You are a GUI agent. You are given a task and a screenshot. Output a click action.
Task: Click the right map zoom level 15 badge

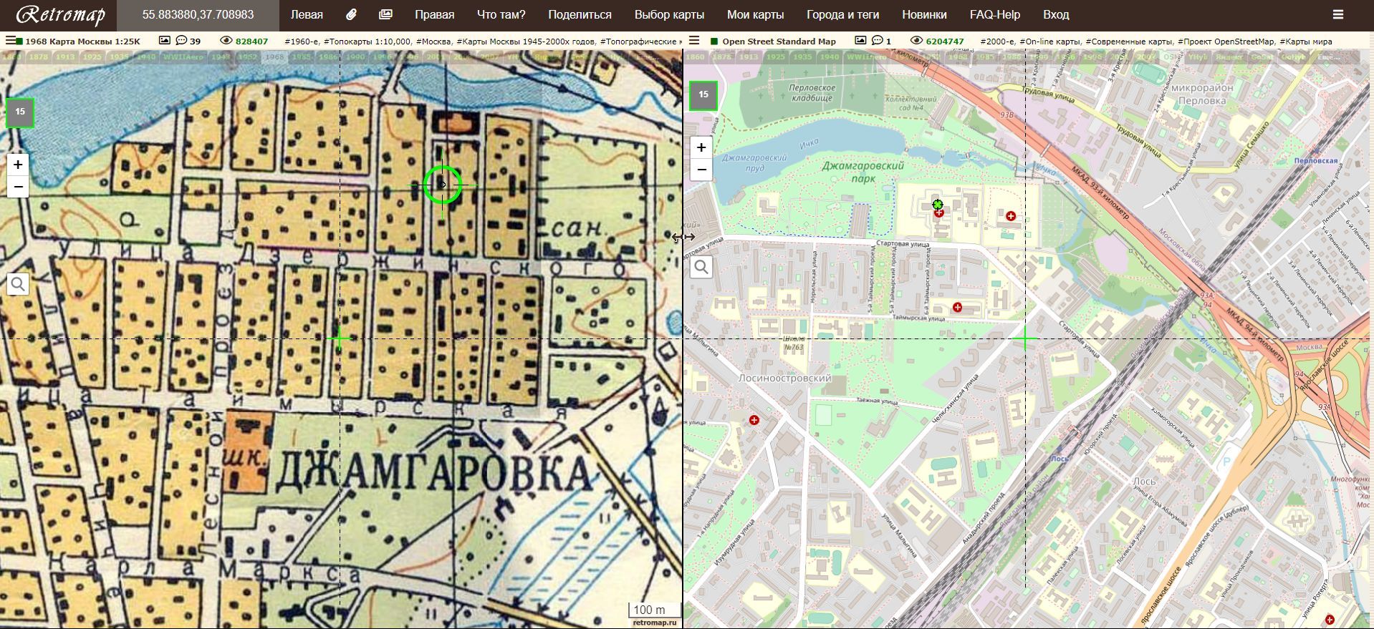tap(703, 95)
